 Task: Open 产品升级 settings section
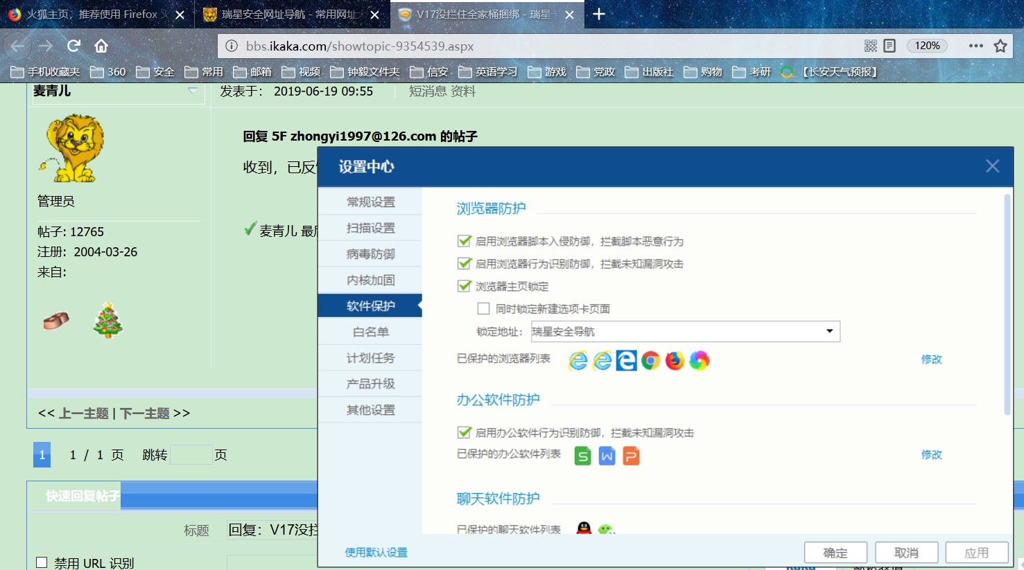(x=370, y=384)
